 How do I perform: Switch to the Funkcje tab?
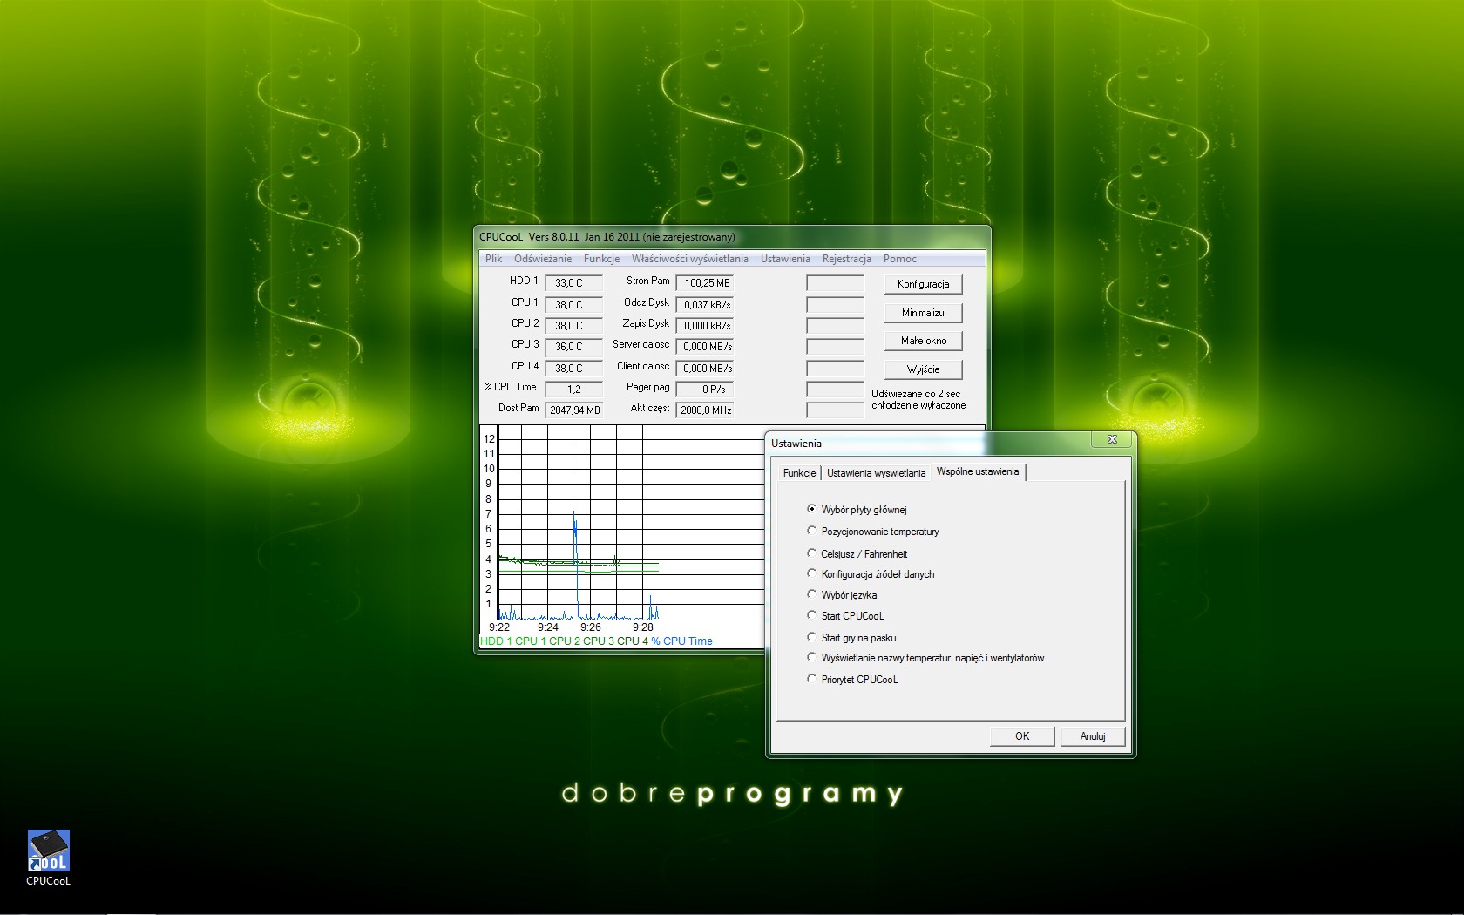799,473
